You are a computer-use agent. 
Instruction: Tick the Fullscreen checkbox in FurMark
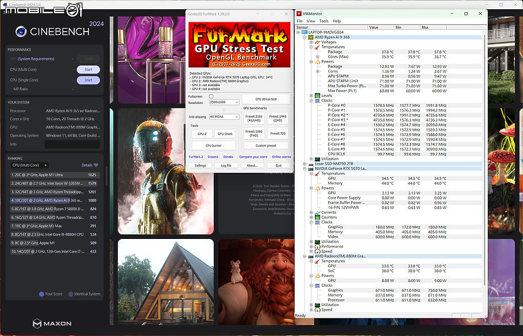point(211,96)
